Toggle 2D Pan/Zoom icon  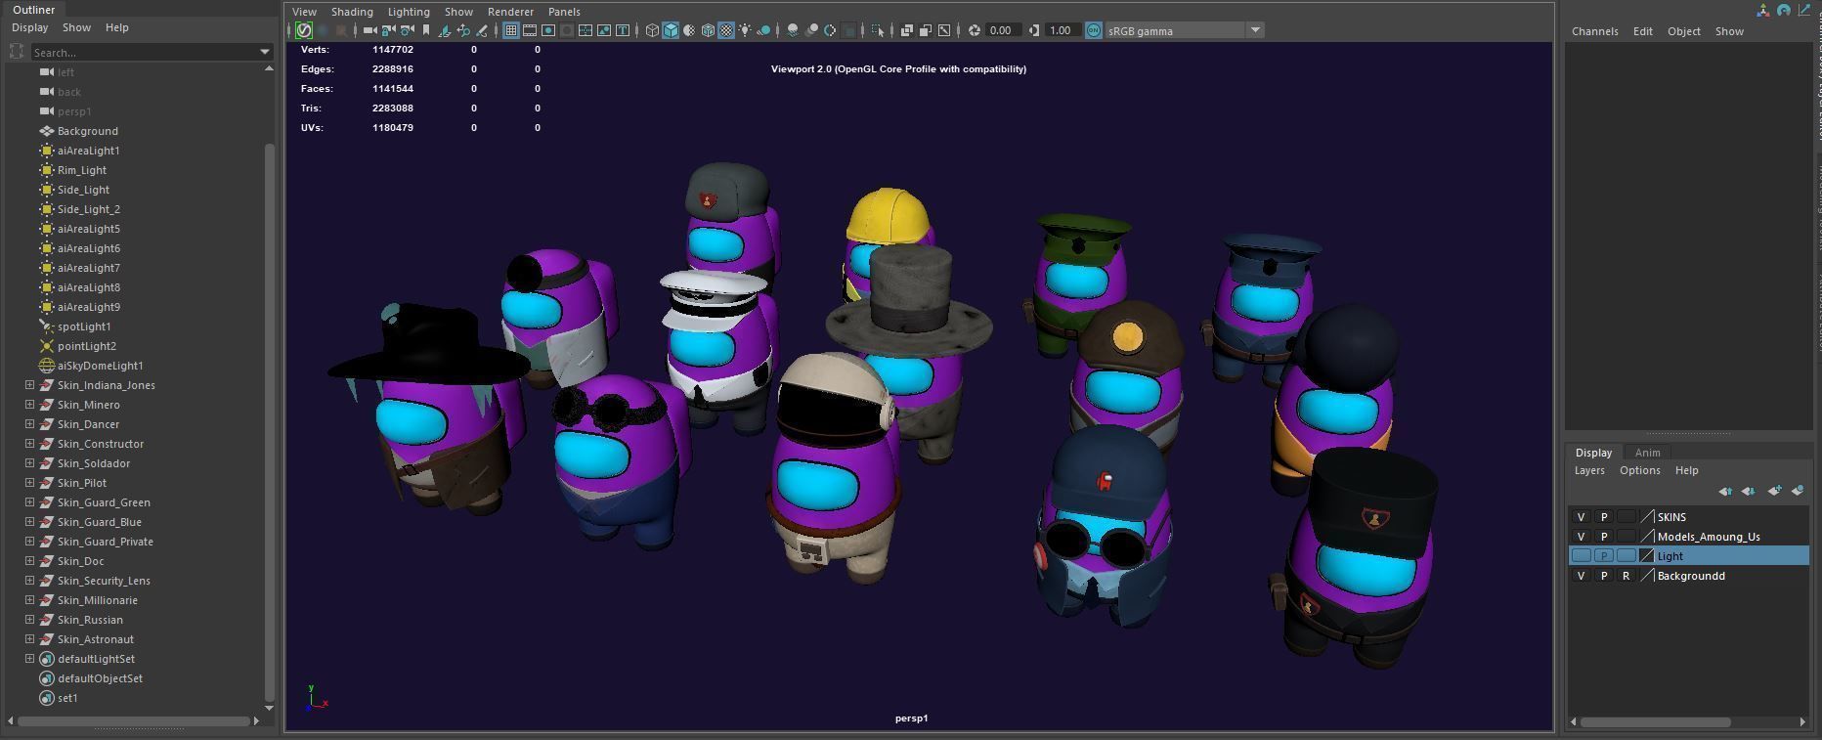(x=463, y=30)
